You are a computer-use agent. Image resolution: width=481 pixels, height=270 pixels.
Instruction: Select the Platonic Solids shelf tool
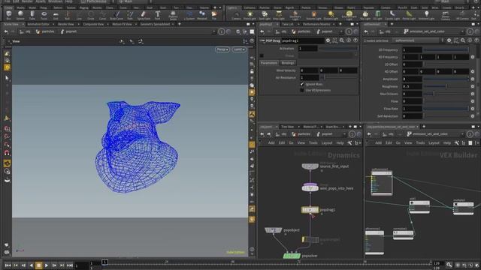pos(173,15)
